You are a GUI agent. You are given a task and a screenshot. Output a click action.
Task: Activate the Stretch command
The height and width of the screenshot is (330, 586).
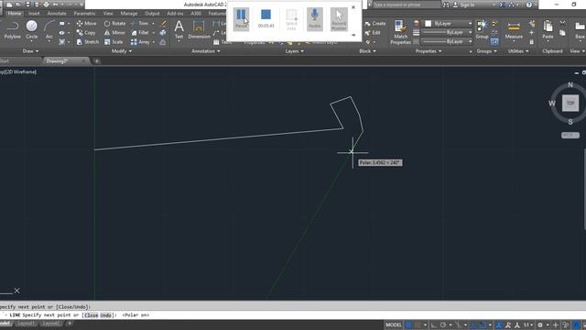click(x=88, y=42)
